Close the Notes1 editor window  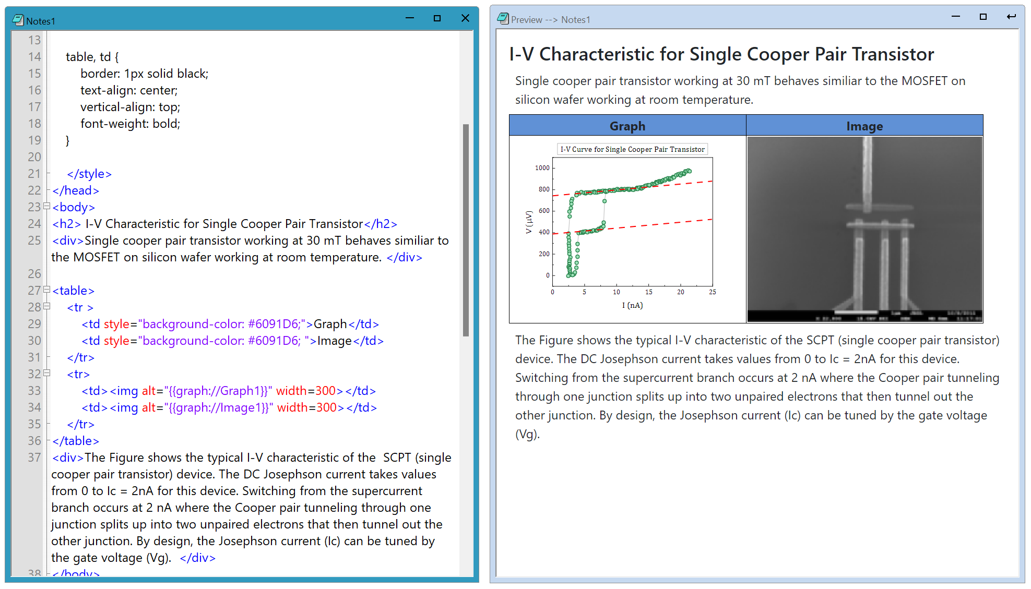tap(465, 18)
